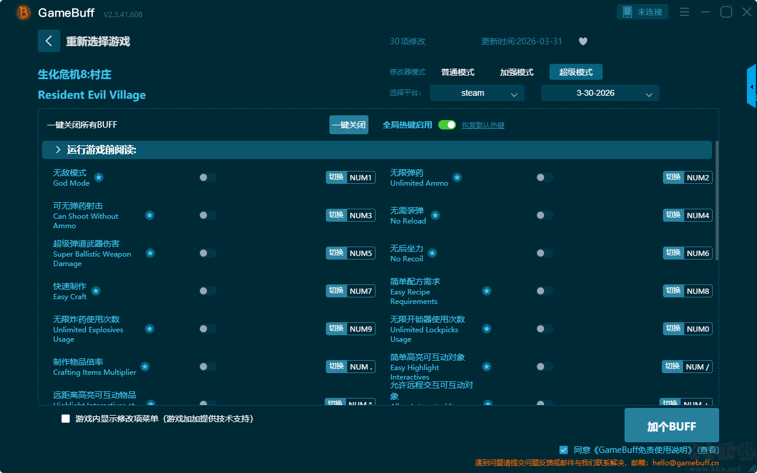Image resolution: width=757 pixels, height=473 pixels.
Task: Click star badge beside Unlimited Explosives Usage
Action: (x=150, y=329)
